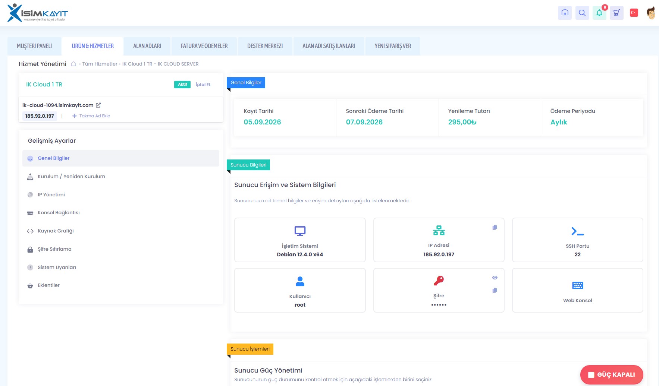Click the Konsol Bağlantısı sidebar icon
The image size is (659, 386).
30,213
